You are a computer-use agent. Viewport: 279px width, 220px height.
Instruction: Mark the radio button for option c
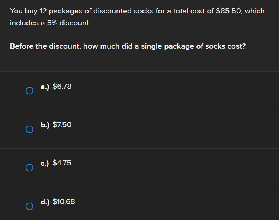[29, 168]
